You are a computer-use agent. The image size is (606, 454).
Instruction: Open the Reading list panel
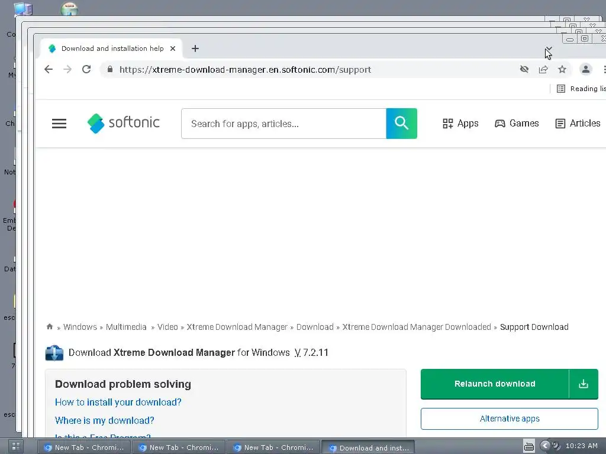tap(581, 89)
